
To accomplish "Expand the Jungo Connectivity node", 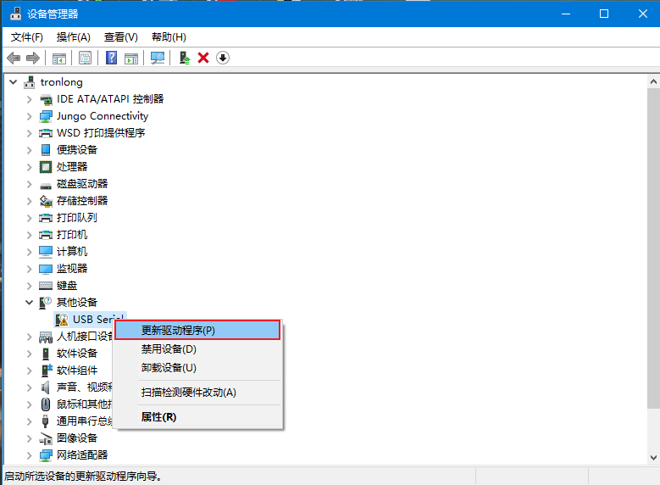I will click(29, 116).
